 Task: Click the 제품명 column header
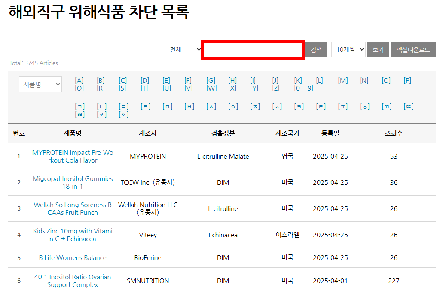(x=73, y=133)
